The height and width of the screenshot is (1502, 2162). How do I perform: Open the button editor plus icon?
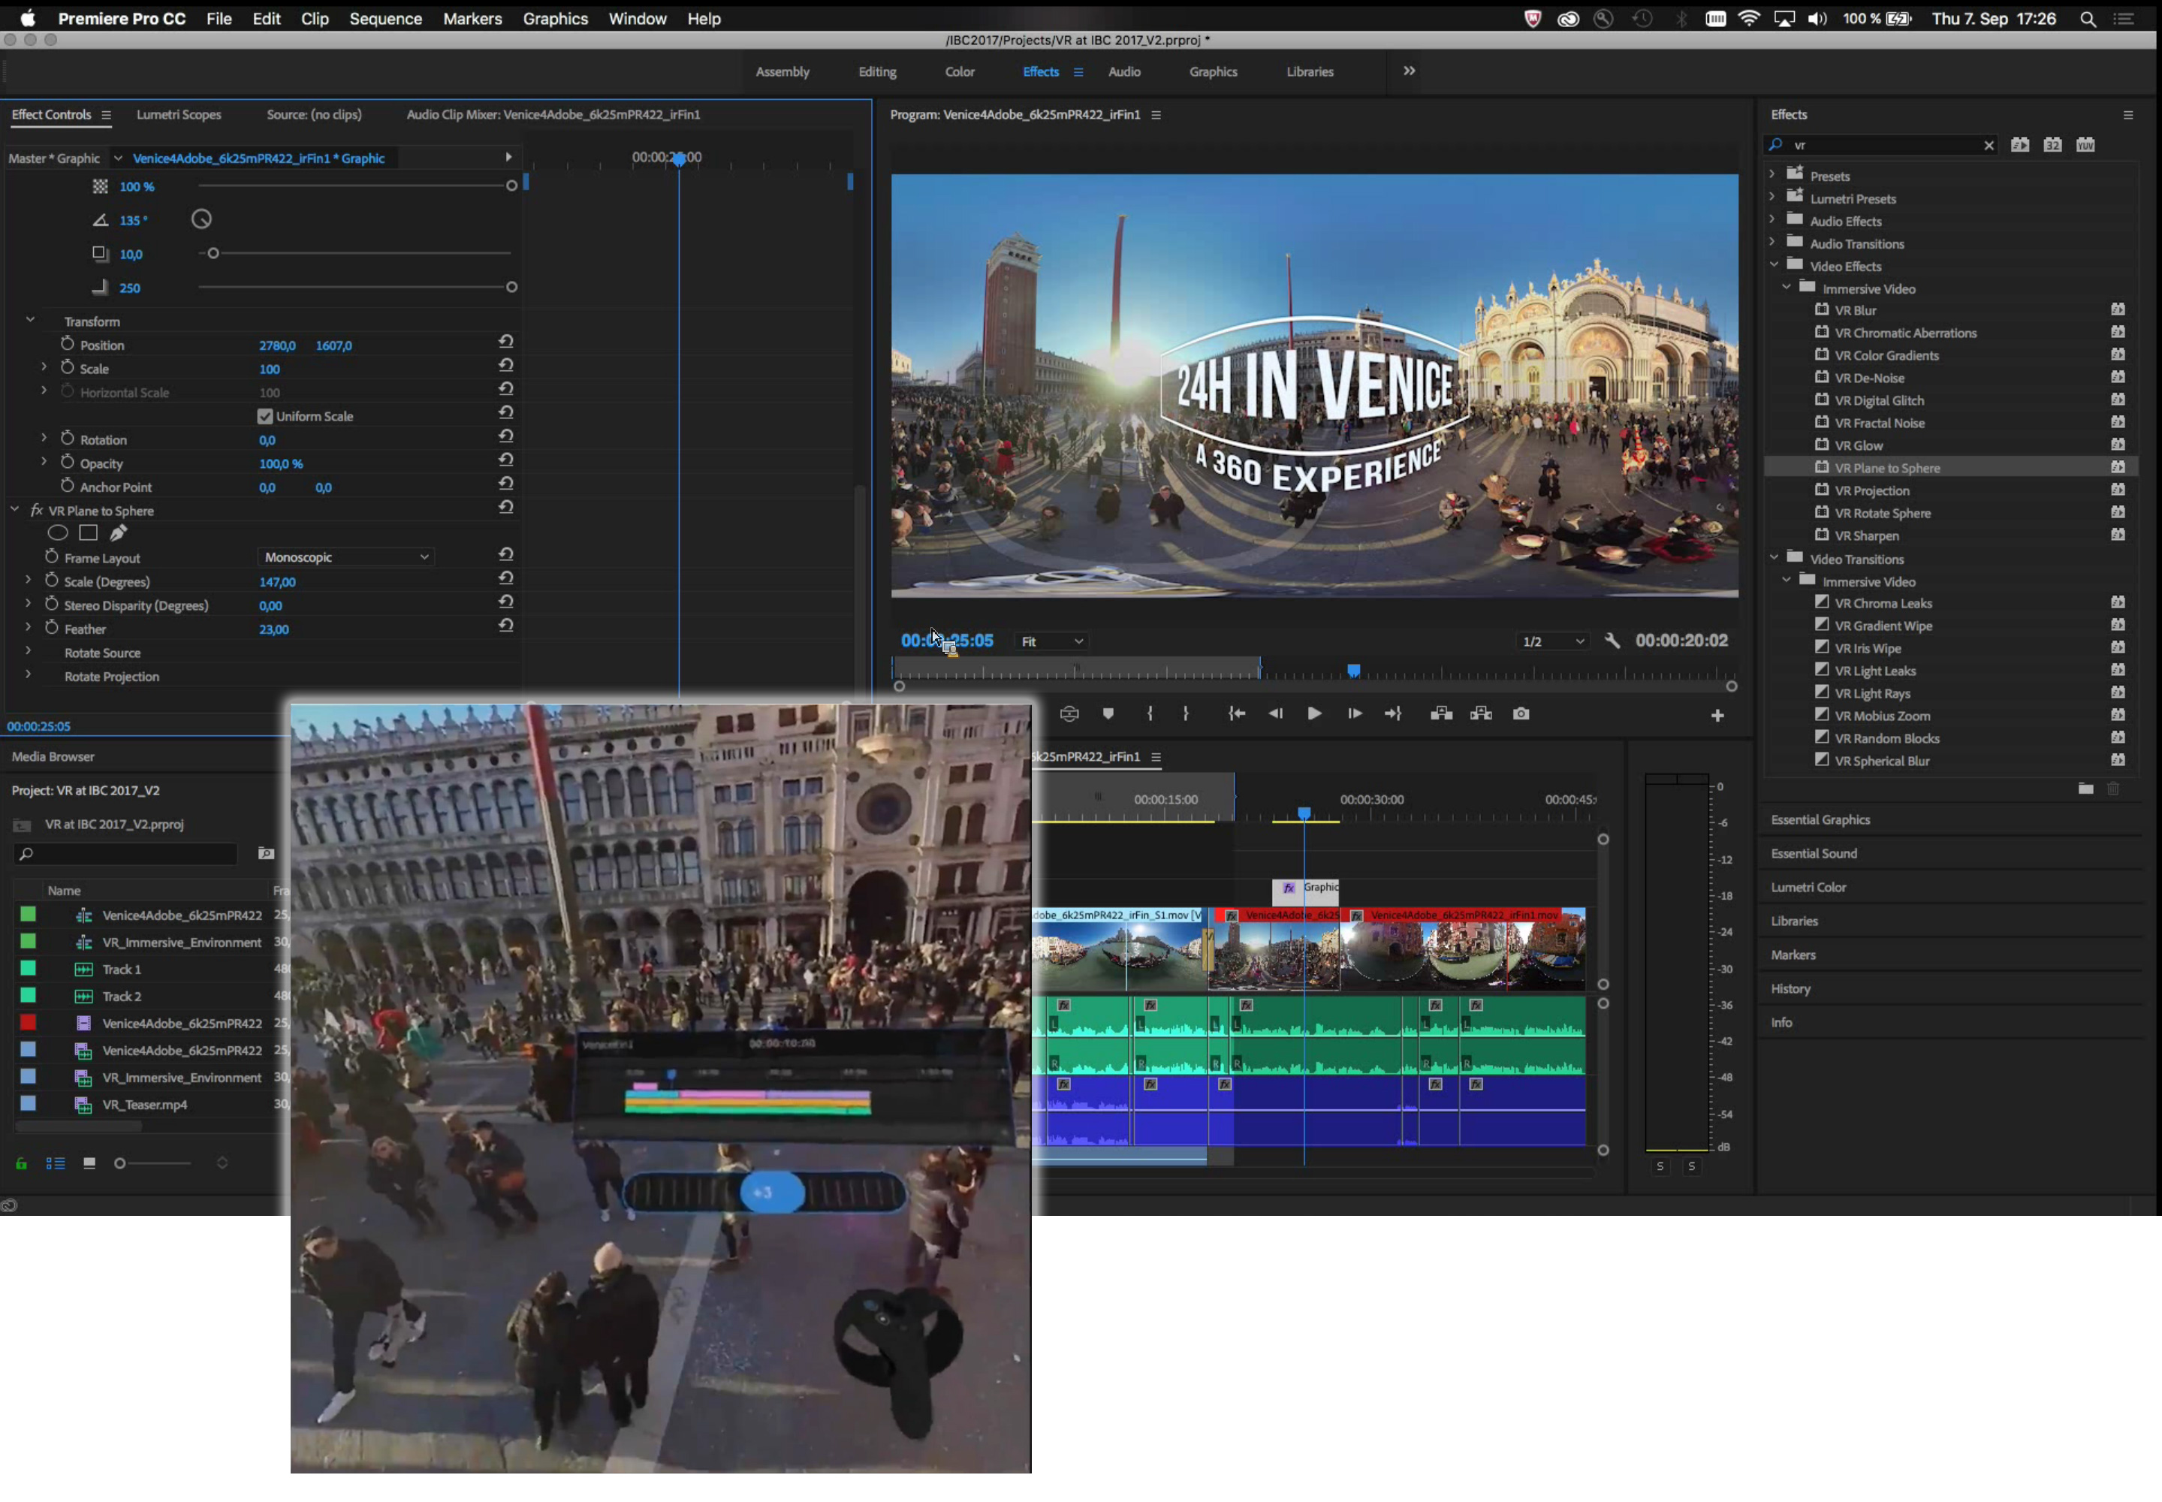(x=1717, y=716)
